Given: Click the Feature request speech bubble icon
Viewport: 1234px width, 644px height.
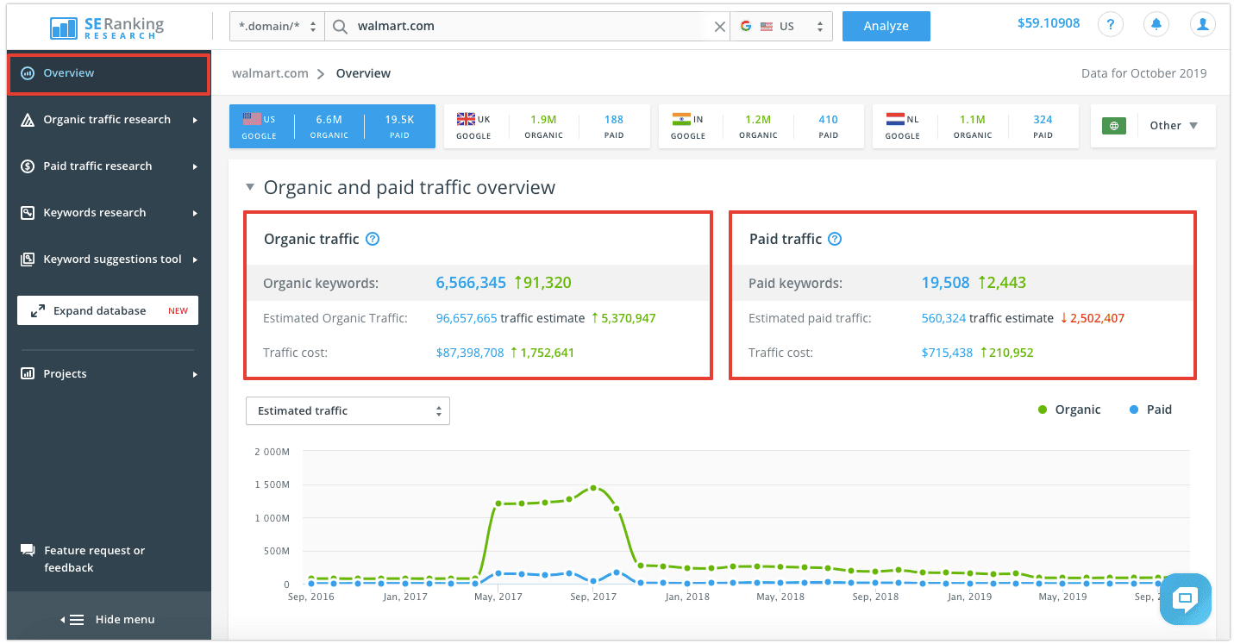Looking at the screenshot, I should pos(28,550).
